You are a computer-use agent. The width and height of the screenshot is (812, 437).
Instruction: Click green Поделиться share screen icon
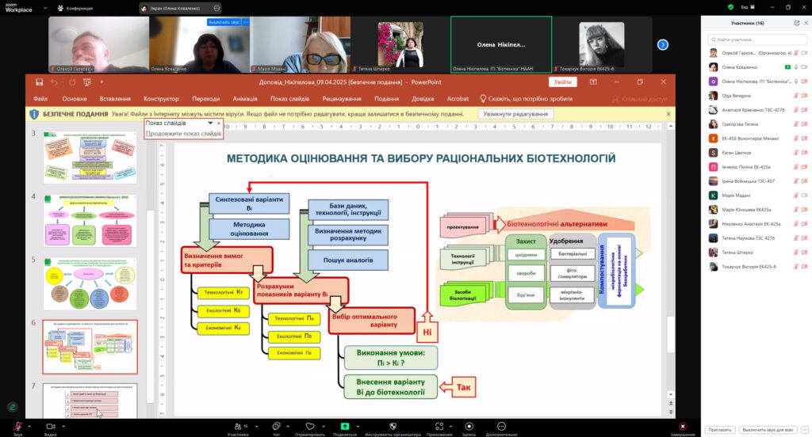tap(345, 426)
